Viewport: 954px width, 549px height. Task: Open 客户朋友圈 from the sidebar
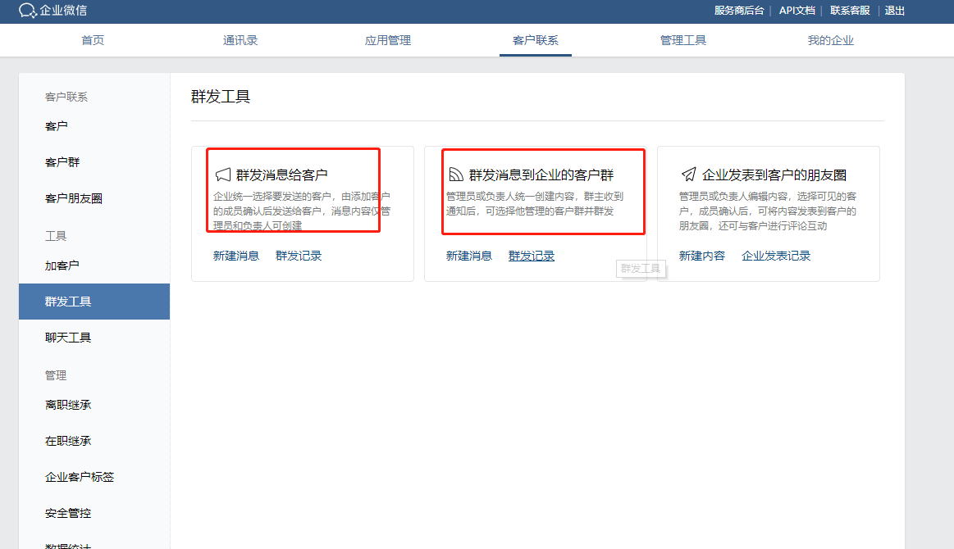click(74, 198)
